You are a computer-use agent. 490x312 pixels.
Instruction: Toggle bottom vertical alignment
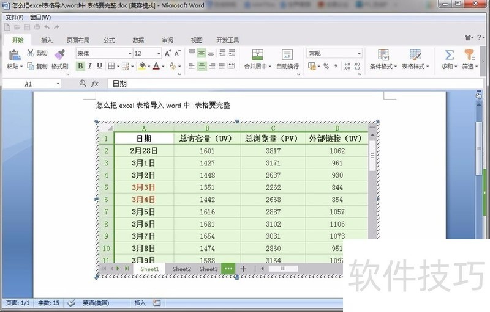click(211, 53)
